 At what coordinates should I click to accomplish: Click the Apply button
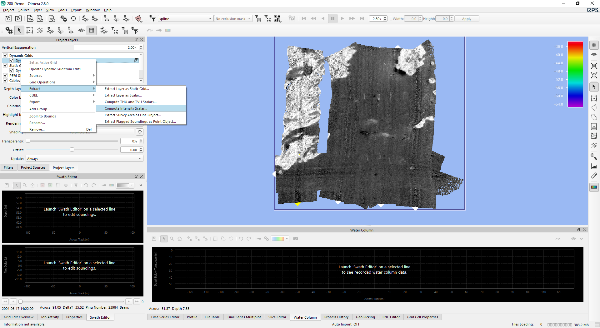click(x=467, y=19)
